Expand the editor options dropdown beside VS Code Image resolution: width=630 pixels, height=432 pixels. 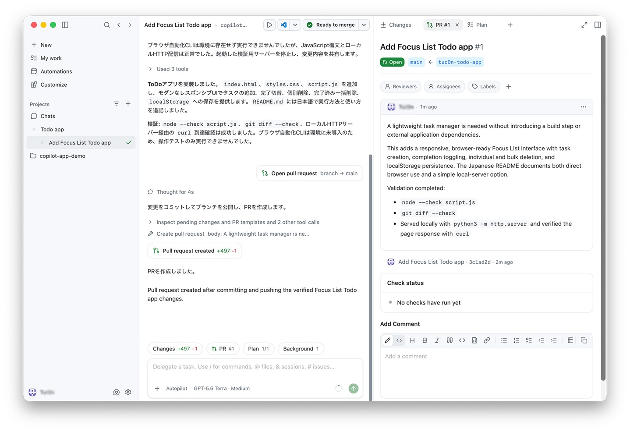pos(295,25)
